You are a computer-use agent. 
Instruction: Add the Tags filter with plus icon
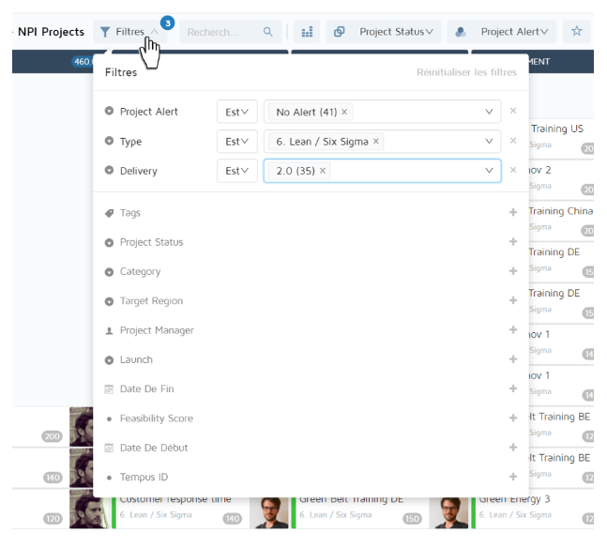[513, 213]
